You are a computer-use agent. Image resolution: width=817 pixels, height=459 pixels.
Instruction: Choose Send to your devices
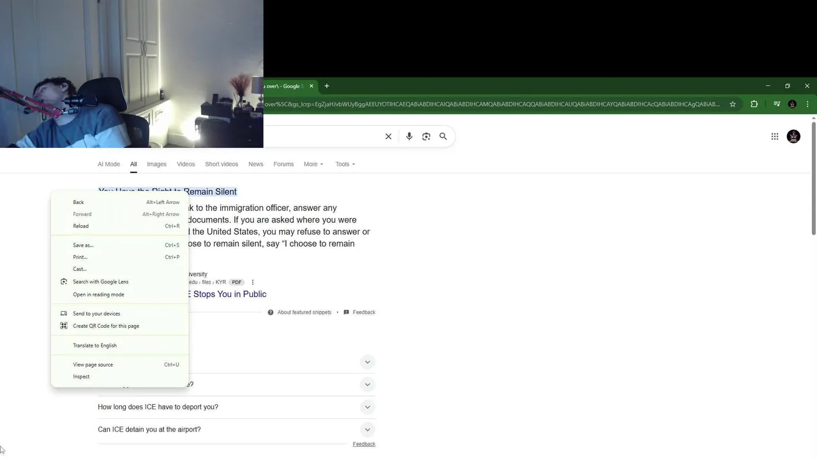click(x=120, y=314)
